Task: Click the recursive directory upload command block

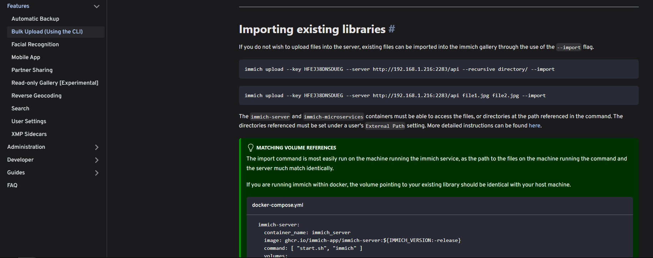Action: pos(439,69)
